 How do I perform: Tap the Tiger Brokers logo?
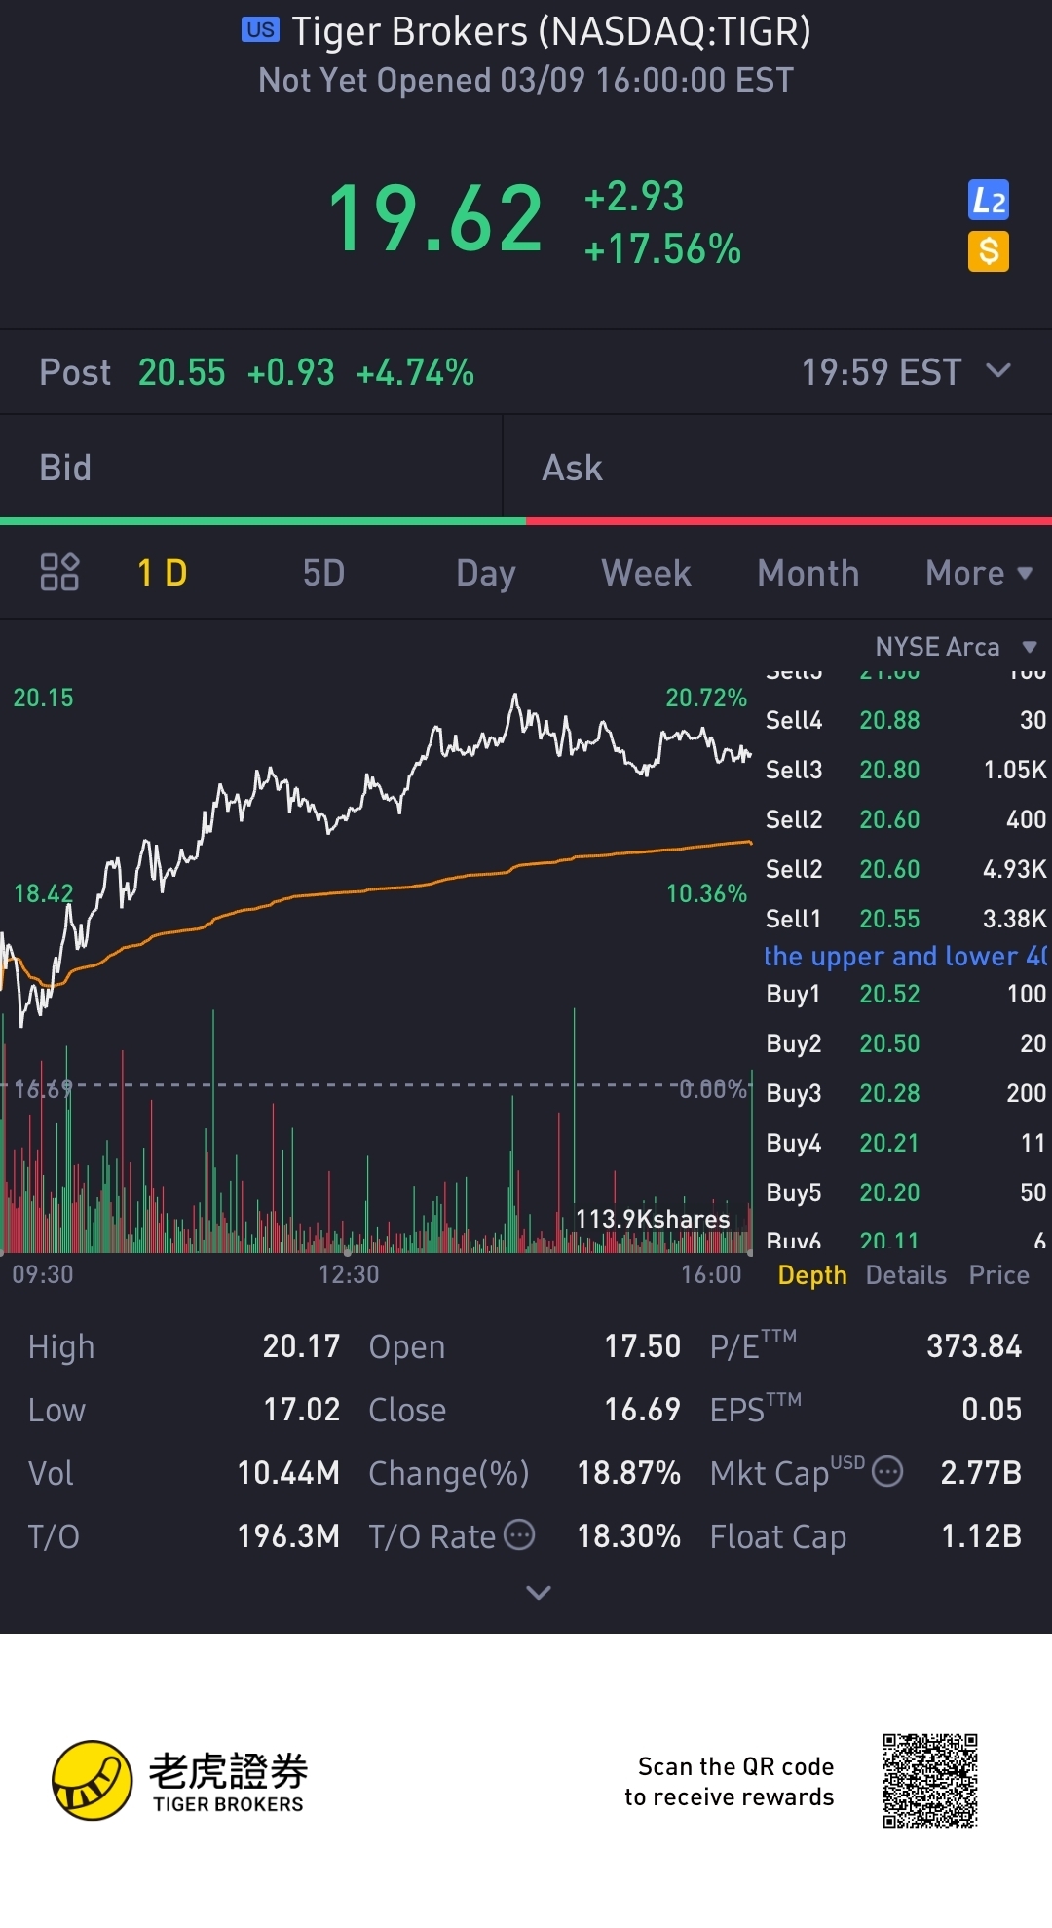click(x=179, y=1781)
